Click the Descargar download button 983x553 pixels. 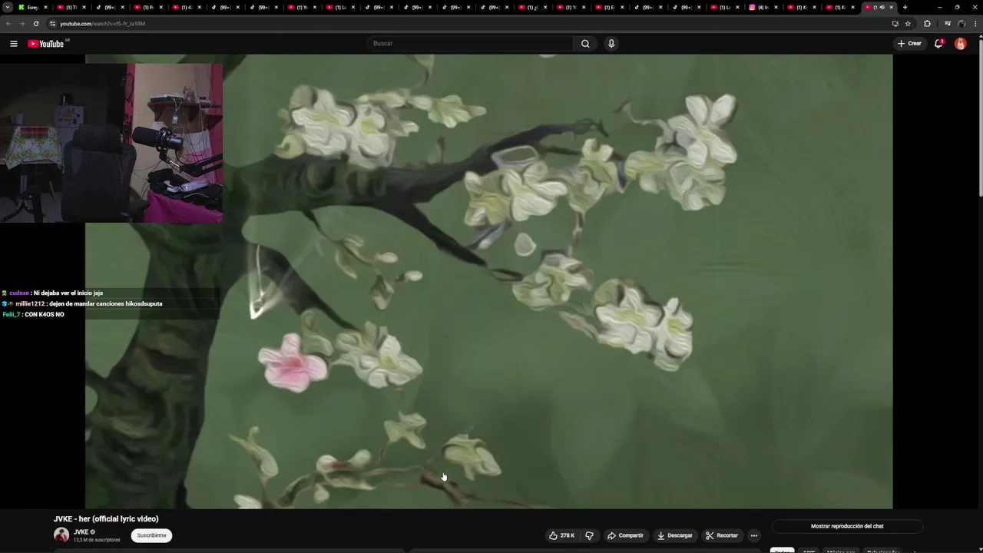[x=674, y=535]
